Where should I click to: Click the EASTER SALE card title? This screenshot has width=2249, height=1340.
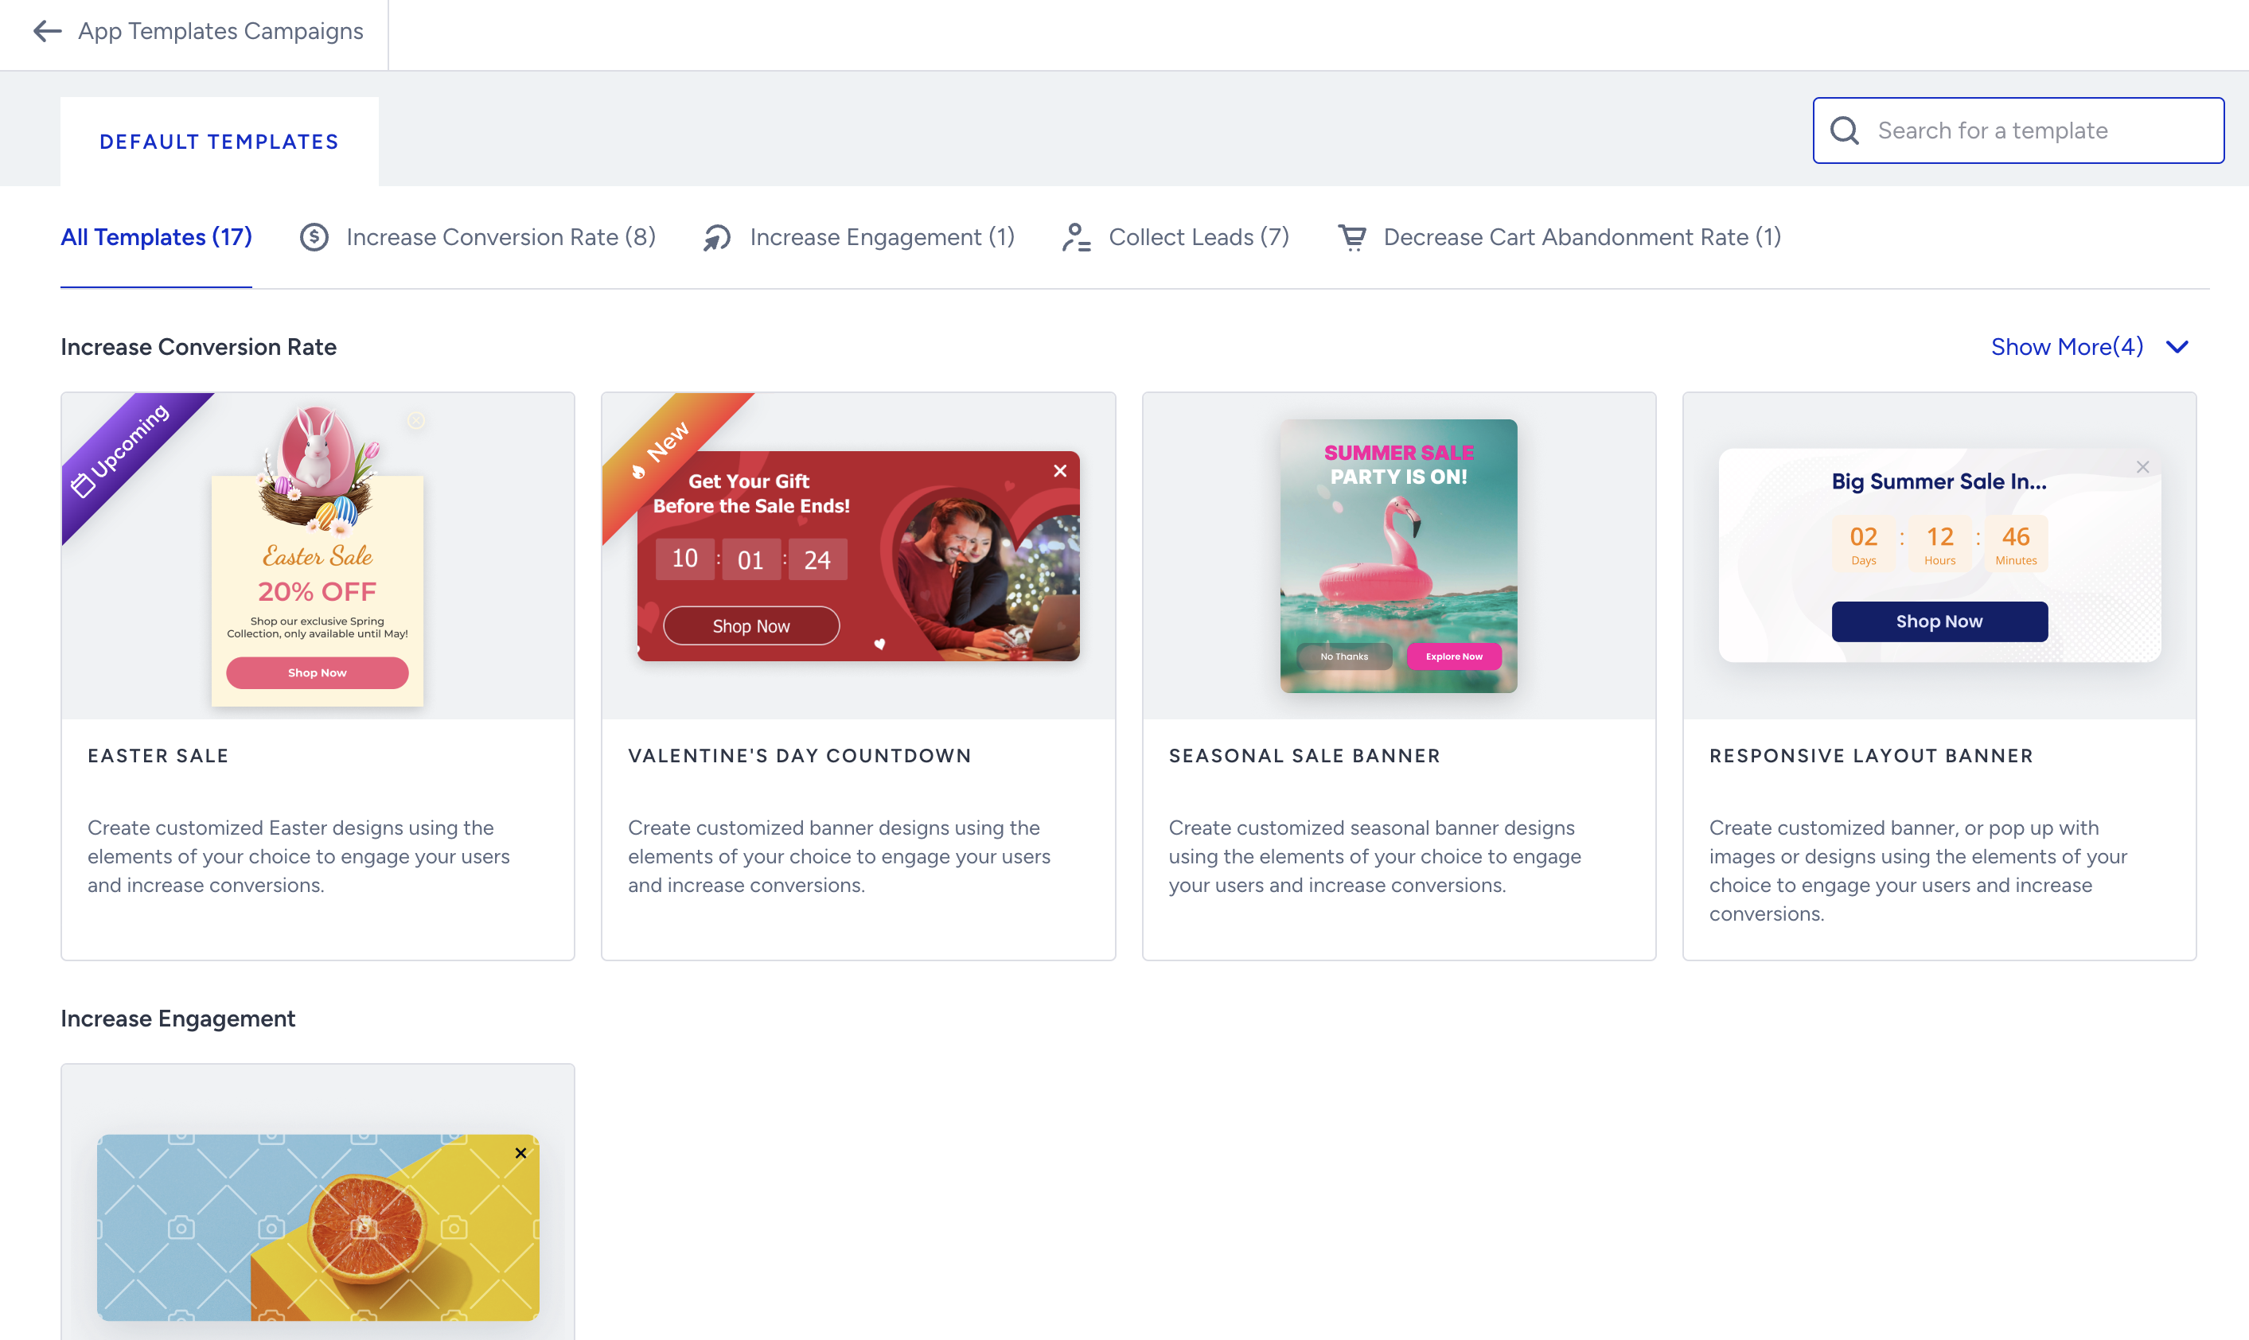coord(158,756)
